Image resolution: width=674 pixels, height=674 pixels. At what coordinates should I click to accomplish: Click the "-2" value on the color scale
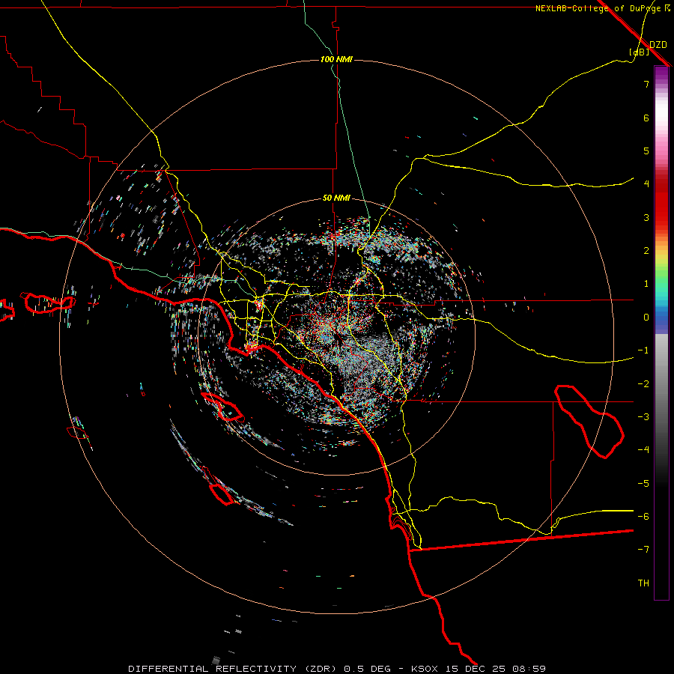point(643,384)
